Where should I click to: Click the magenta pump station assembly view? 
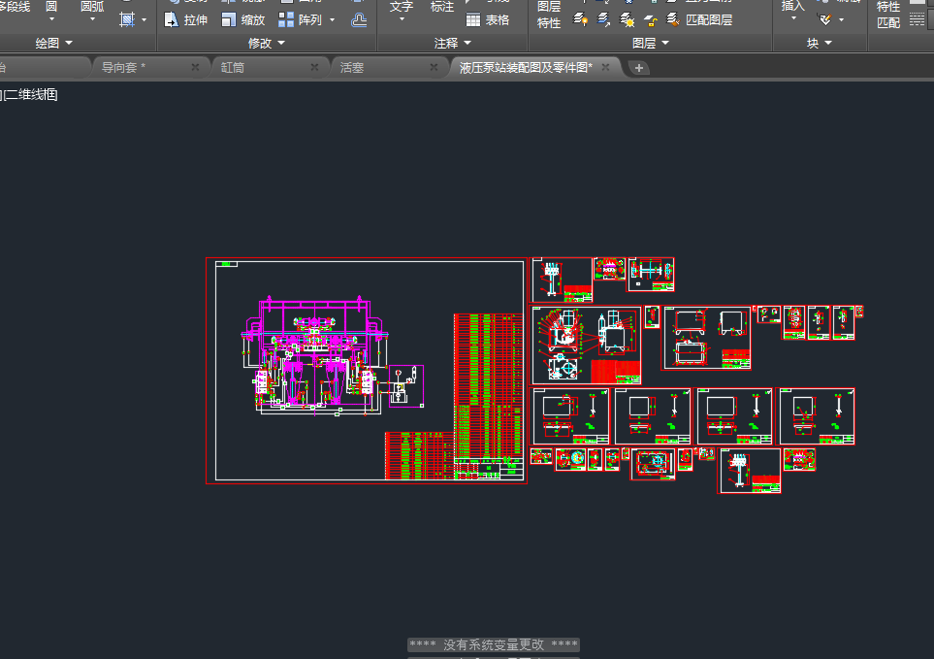click(316, 355)
